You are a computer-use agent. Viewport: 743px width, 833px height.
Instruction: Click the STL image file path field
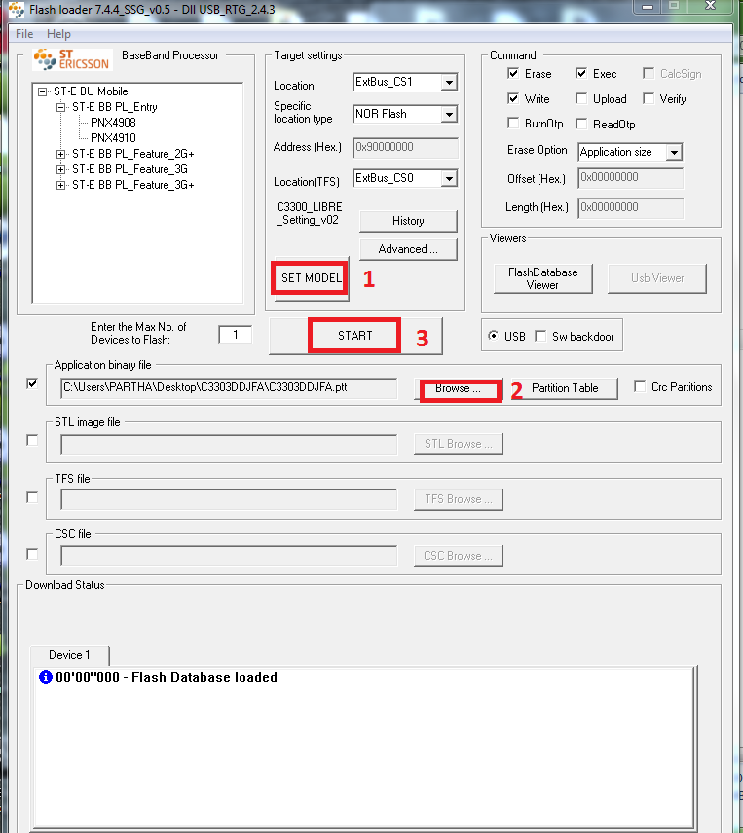229,445
